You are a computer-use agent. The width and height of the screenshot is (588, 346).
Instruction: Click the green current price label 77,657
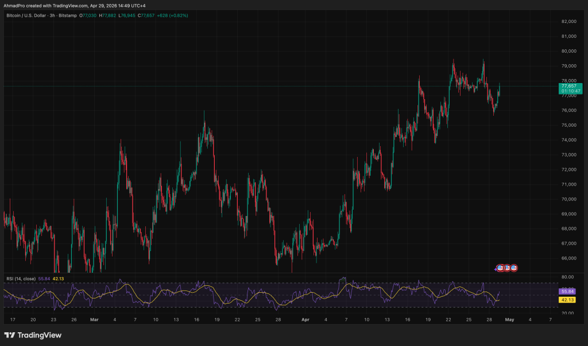click(568, 85)
